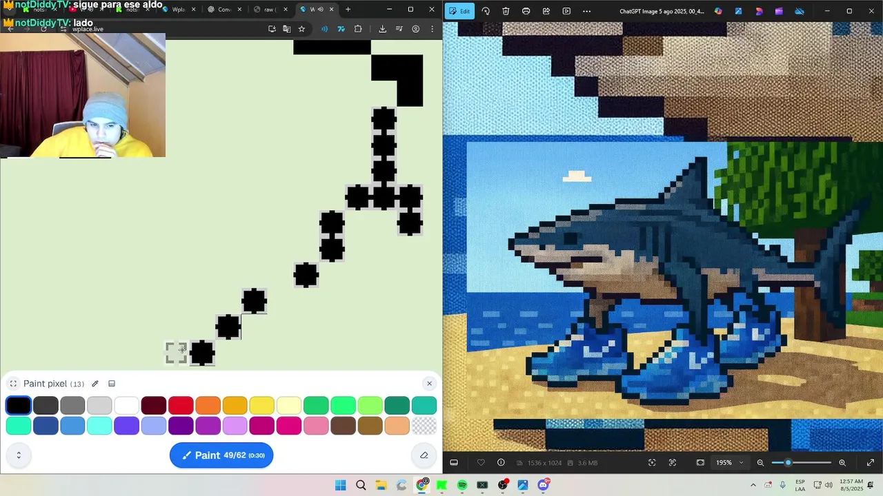This screenshot has width=883, height=496.
Task: Toggle filmstrip view in Photos
Action: pyautogui.click(x=454, y=463)
